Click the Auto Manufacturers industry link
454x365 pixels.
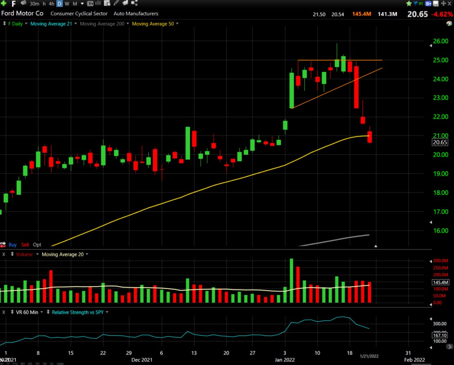pos(136,14)
